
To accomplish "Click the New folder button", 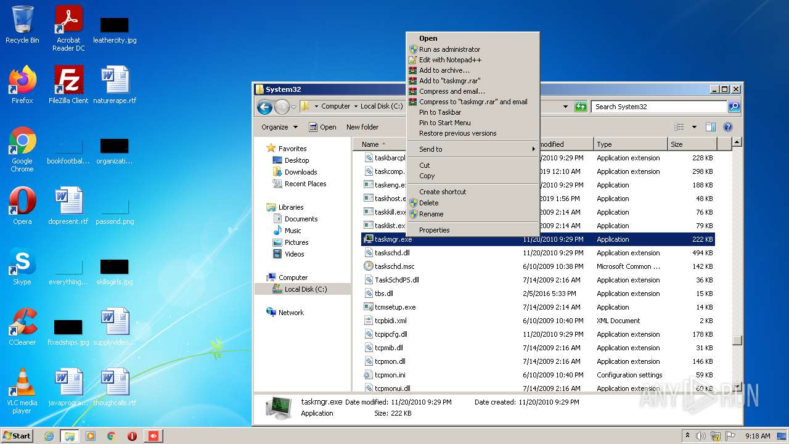I will 362,127.
